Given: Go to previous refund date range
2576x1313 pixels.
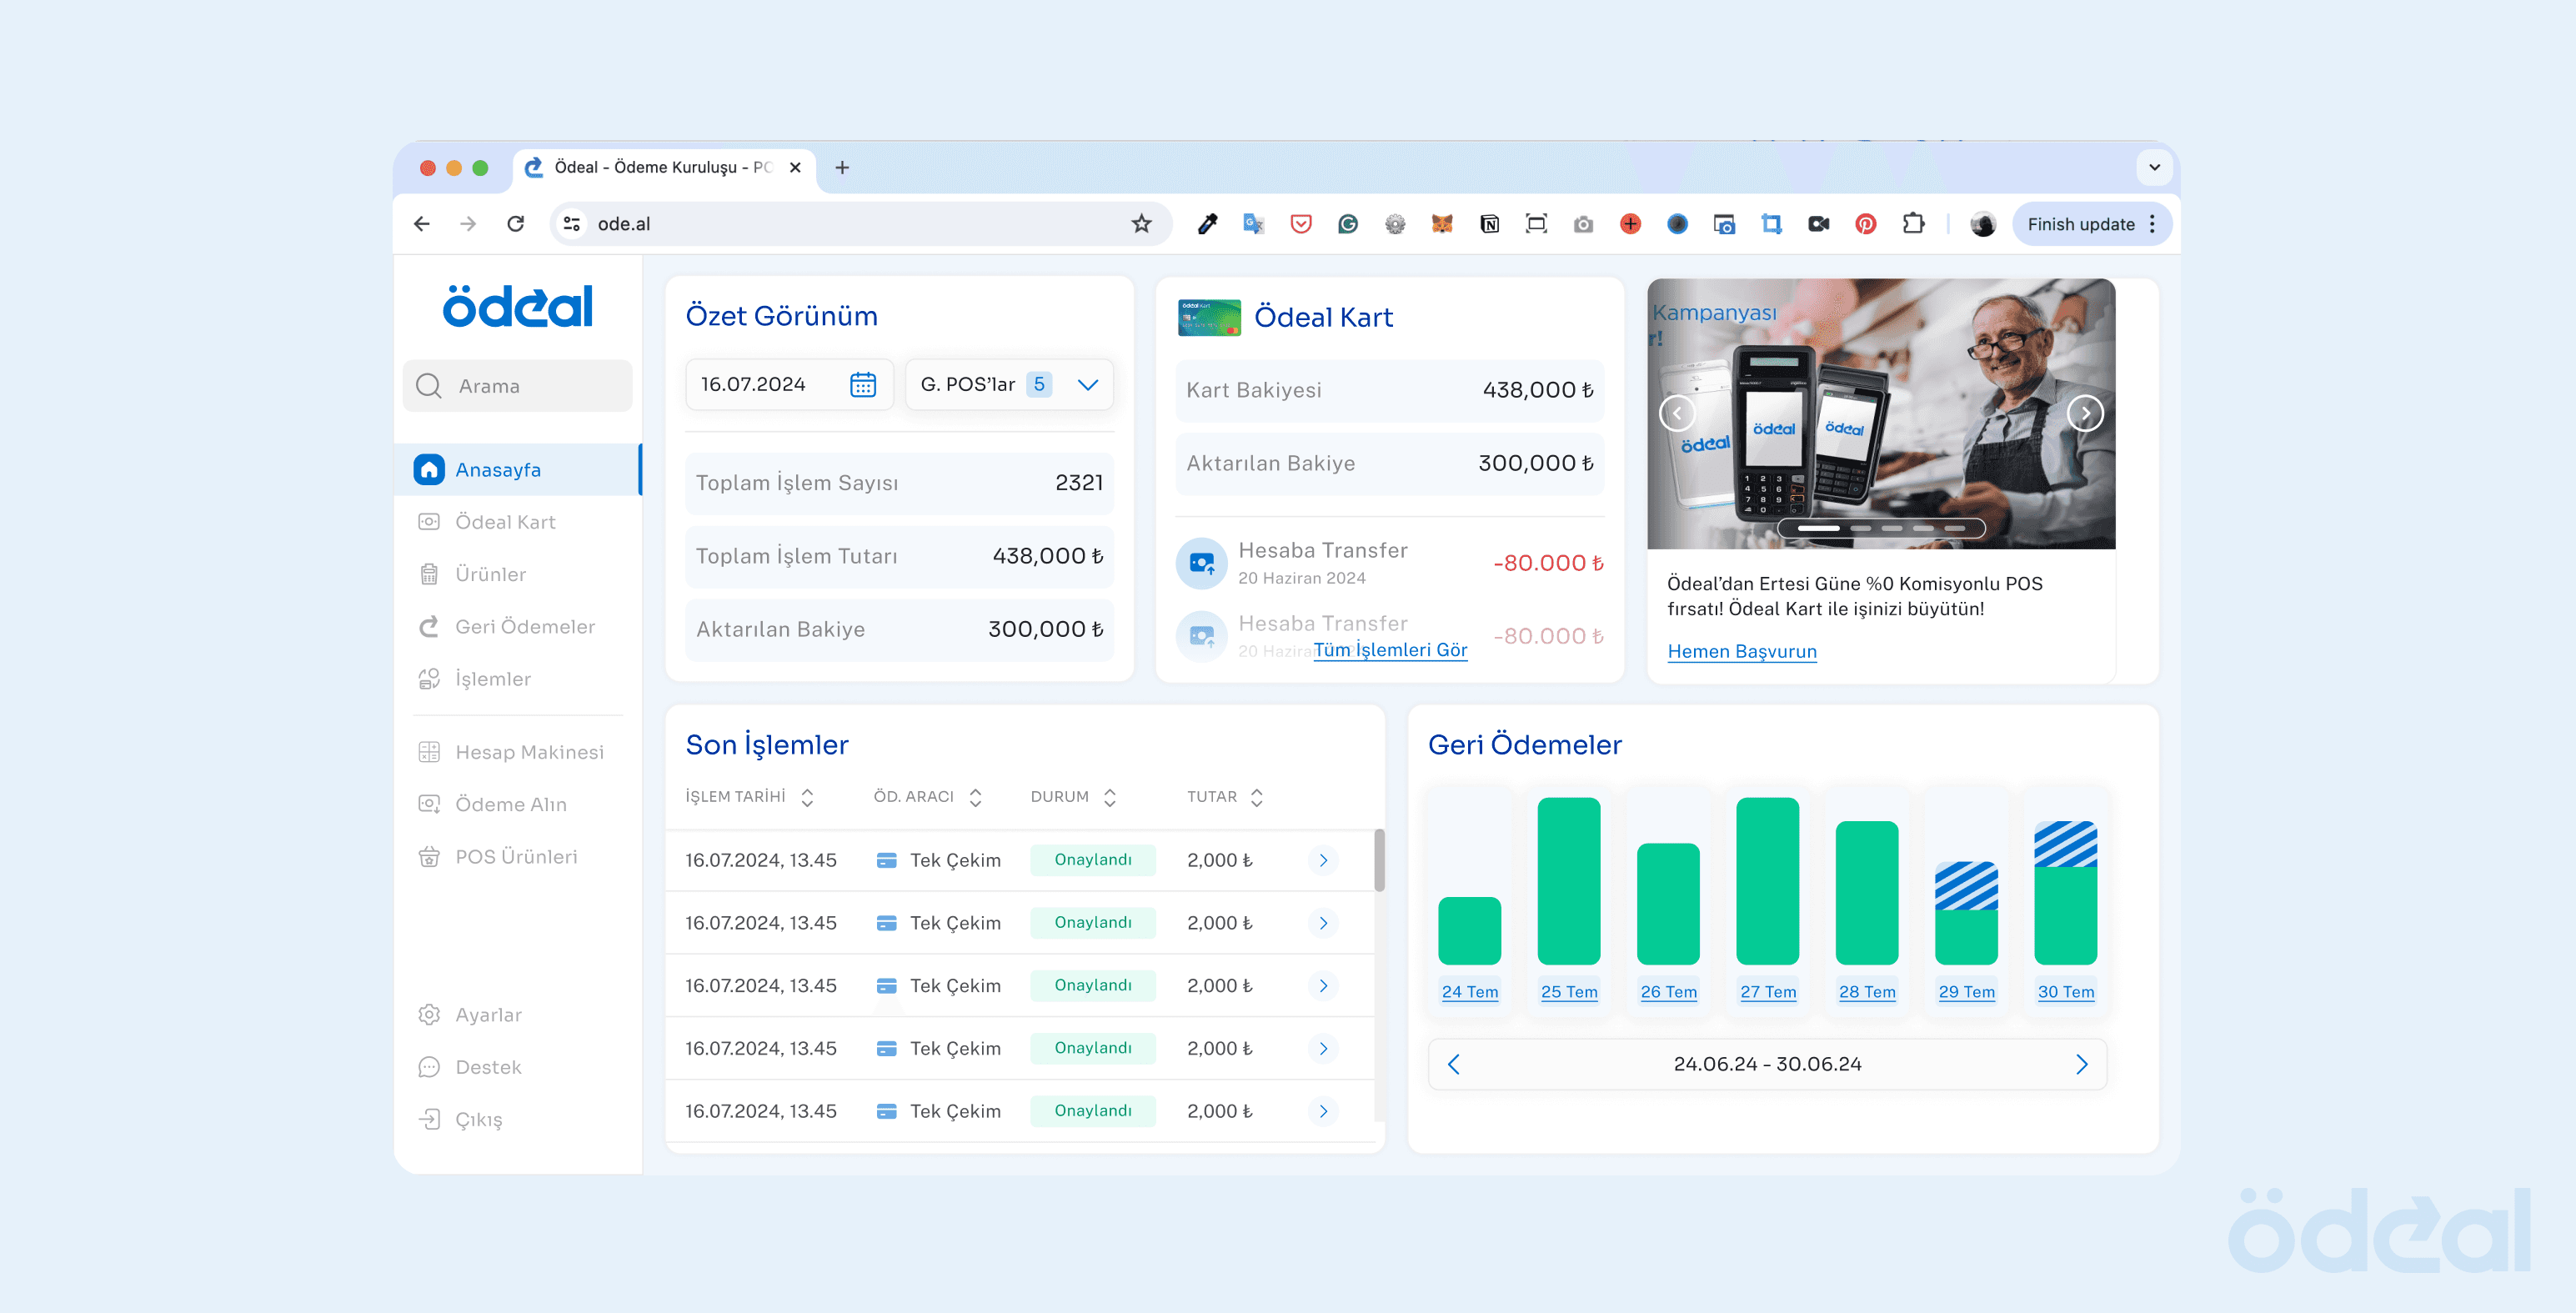Looking at the screenshot, I should (1454, 1064).
